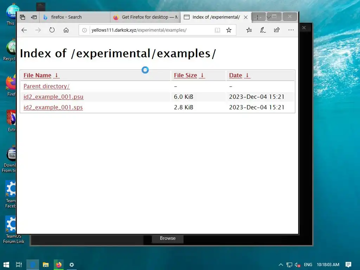The height and width of the screenshot is (270, 360).
Task: Click the muted volume tray icon
Action: click(297, 265)
